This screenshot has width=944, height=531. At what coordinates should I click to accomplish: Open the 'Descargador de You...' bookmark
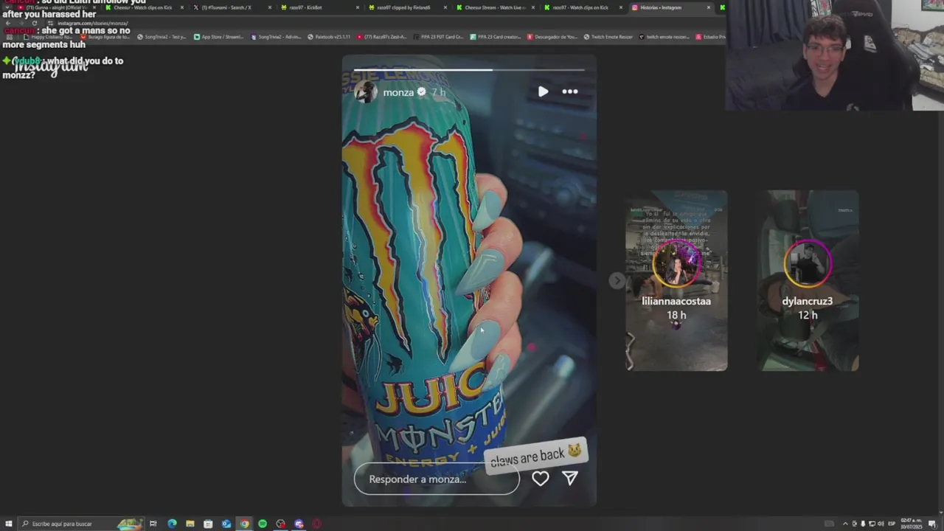552,37
